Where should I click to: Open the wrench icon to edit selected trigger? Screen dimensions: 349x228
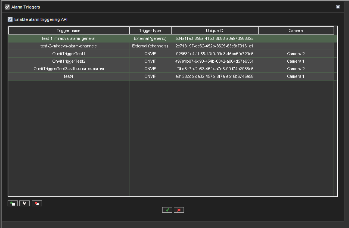coord(24,203)
